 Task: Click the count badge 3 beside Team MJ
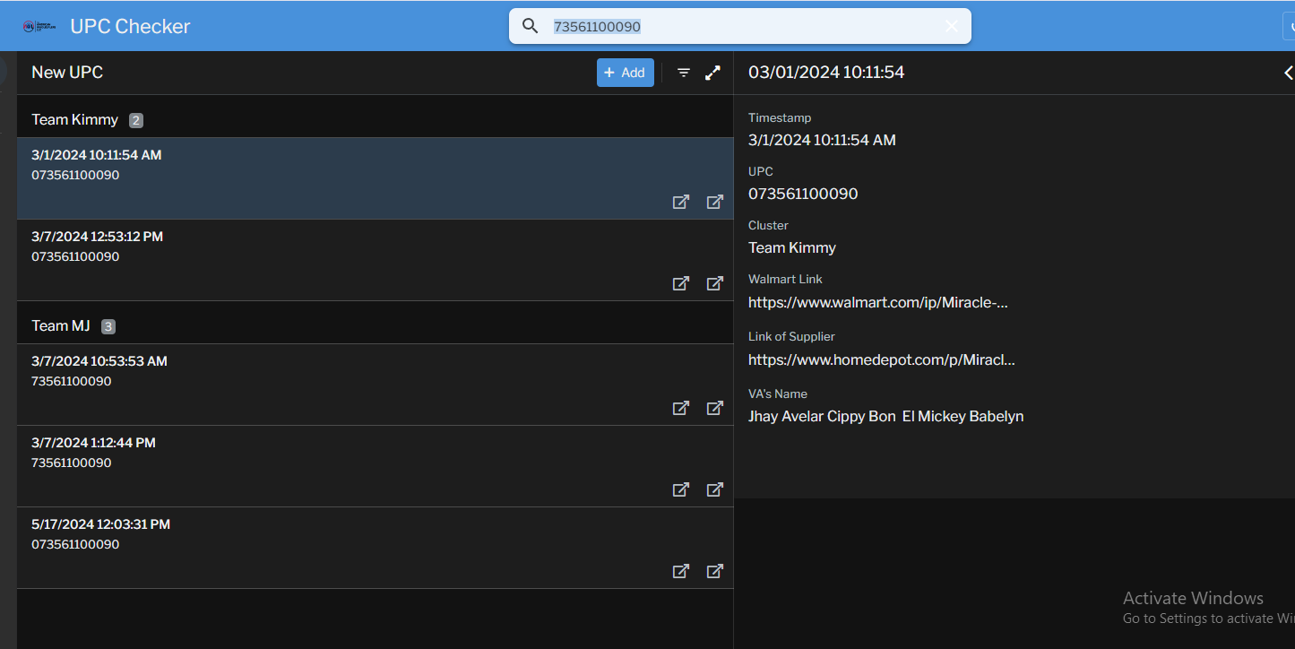point(108,326)
